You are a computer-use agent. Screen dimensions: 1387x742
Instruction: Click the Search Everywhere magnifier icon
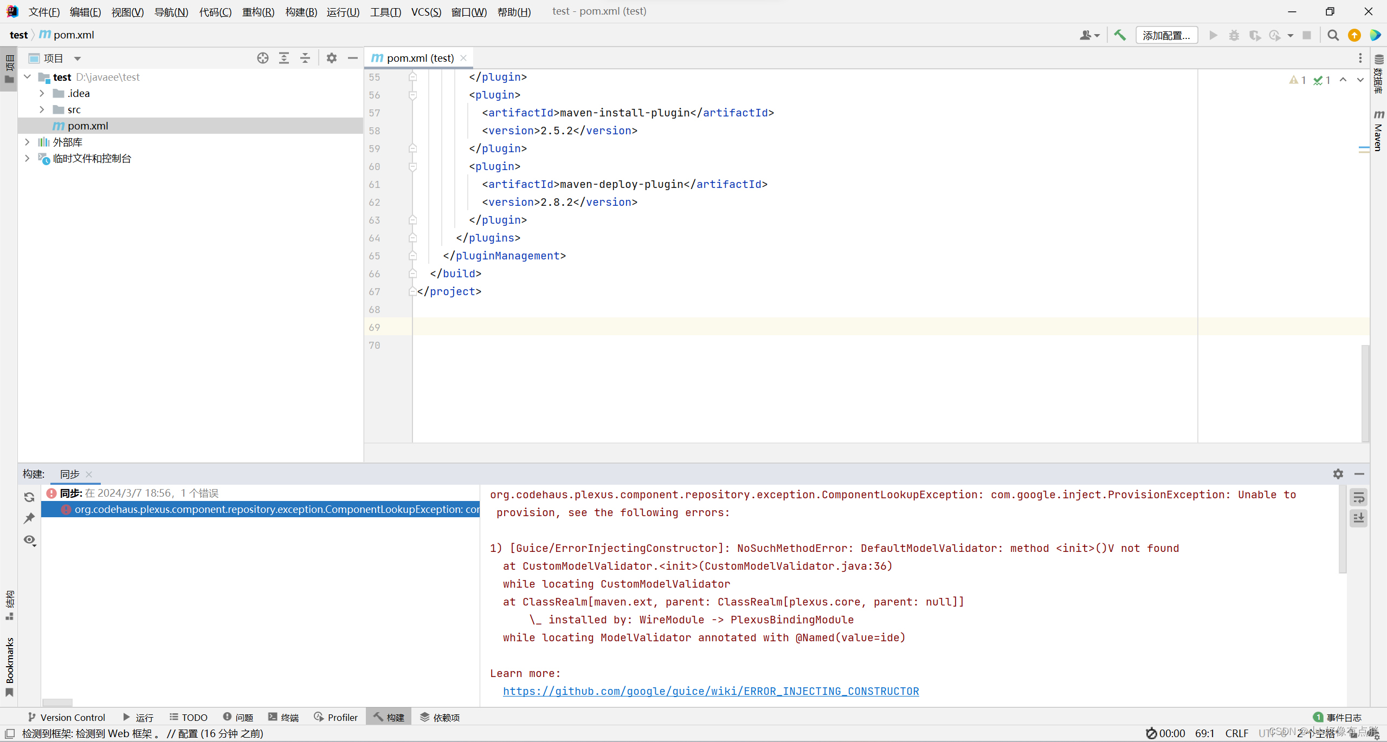1333,35
